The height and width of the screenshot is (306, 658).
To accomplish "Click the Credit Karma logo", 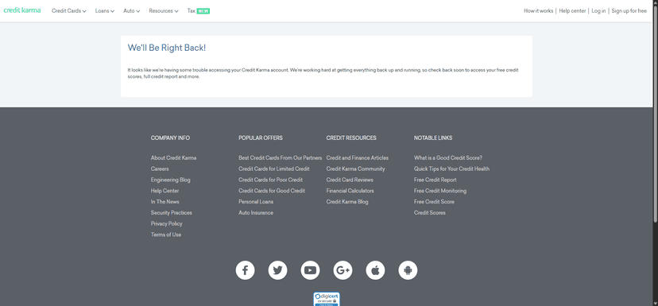I will coord(21,10).
